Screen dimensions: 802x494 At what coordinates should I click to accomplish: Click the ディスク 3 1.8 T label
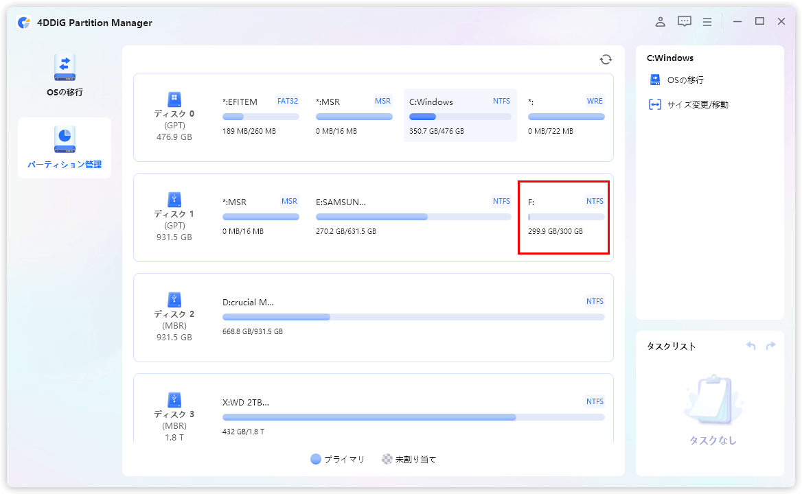[x=174, y=425]
